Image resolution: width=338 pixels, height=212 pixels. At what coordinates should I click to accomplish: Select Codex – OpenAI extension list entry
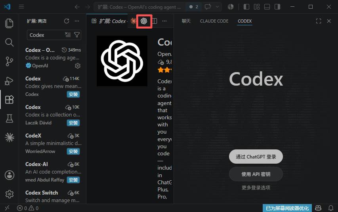[53, 58]
